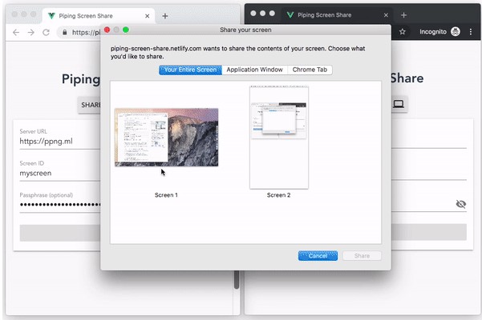Viewport: 482px width, 320px height.
Task: Click the page's vertical scrollbar
Action: click(236, 280)
